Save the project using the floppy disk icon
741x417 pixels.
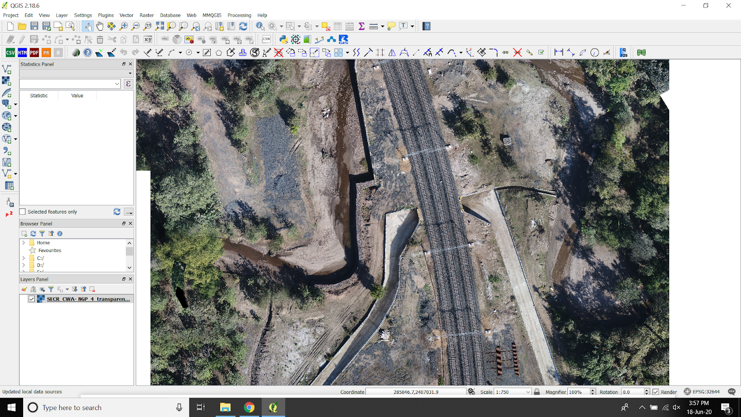click(34, 26)
